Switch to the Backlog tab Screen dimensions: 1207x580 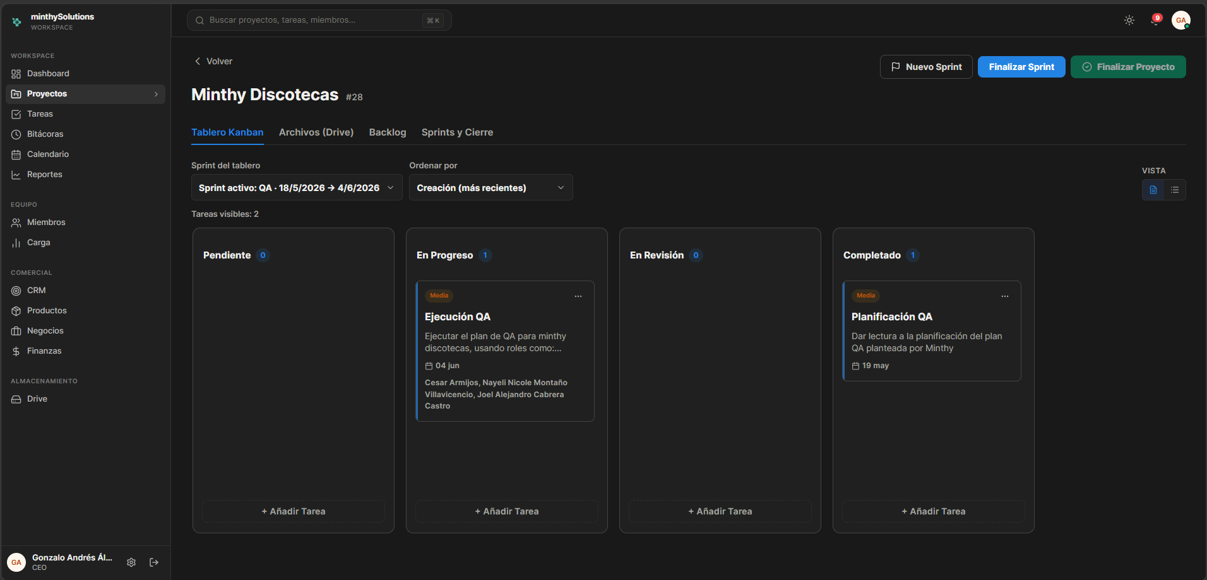click(x=388, y=132)
